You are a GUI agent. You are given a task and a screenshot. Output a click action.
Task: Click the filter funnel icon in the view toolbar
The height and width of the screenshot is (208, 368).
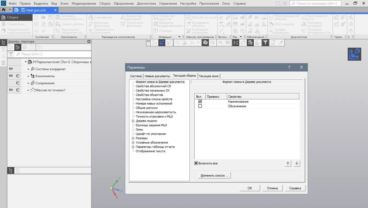[x=265, y=43]
